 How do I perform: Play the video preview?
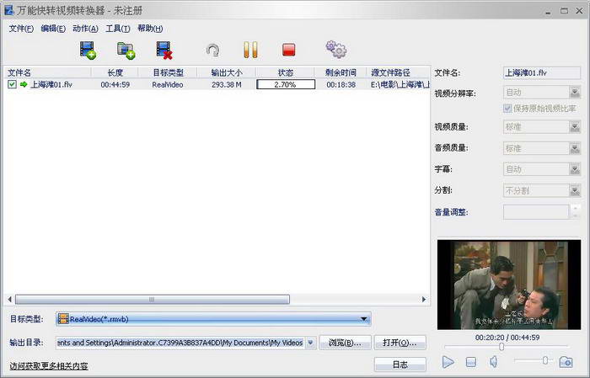[x=448, y=362]
